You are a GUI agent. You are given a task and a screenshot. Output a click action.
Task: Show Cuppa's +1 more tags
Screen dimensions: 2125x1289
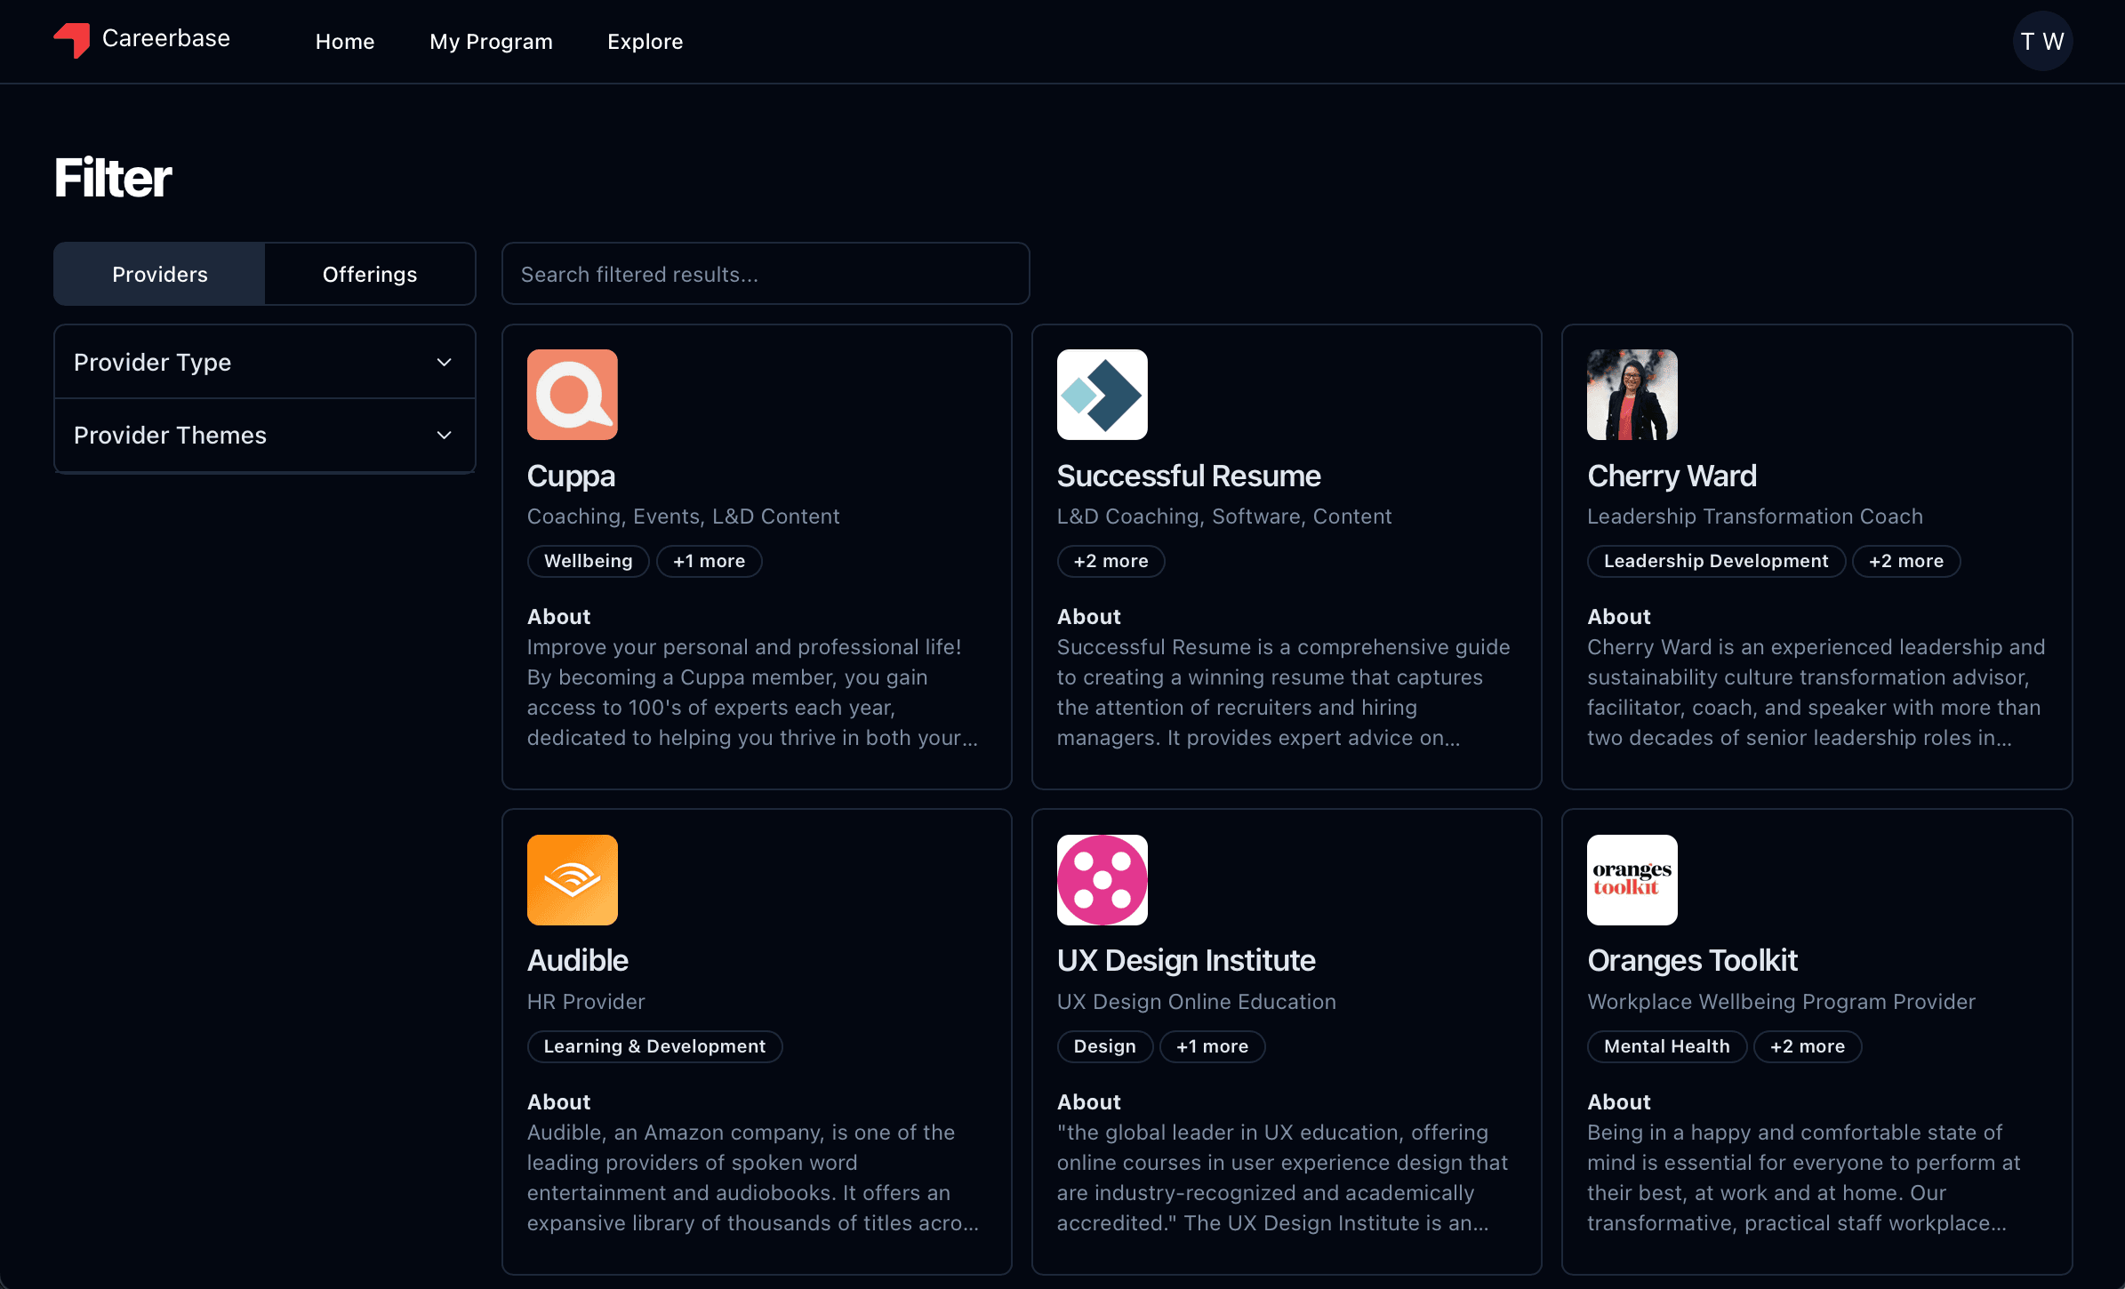709,561
